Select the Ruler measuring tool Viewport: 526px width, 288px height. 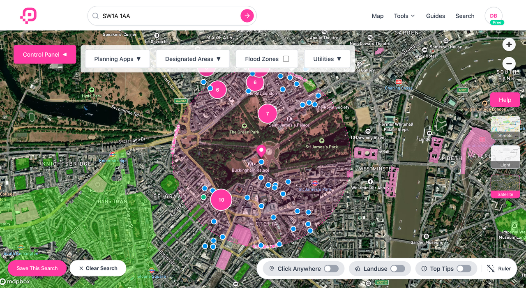tap(499, 269)
